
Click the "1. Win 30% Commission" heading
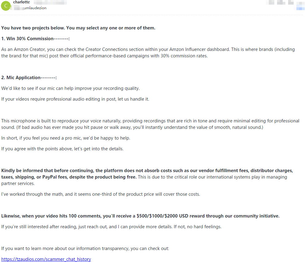click(35, 39)
